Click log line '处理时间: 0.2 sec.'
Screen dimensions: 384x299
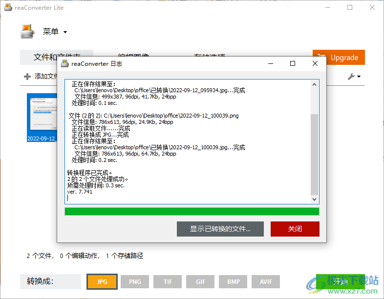94,160
